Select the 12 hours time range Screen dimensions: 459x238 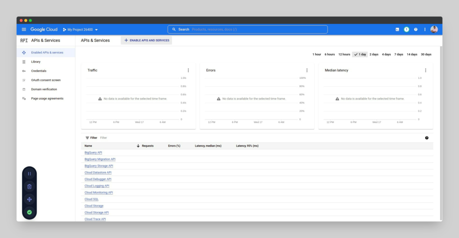click(x=344, y=54)
